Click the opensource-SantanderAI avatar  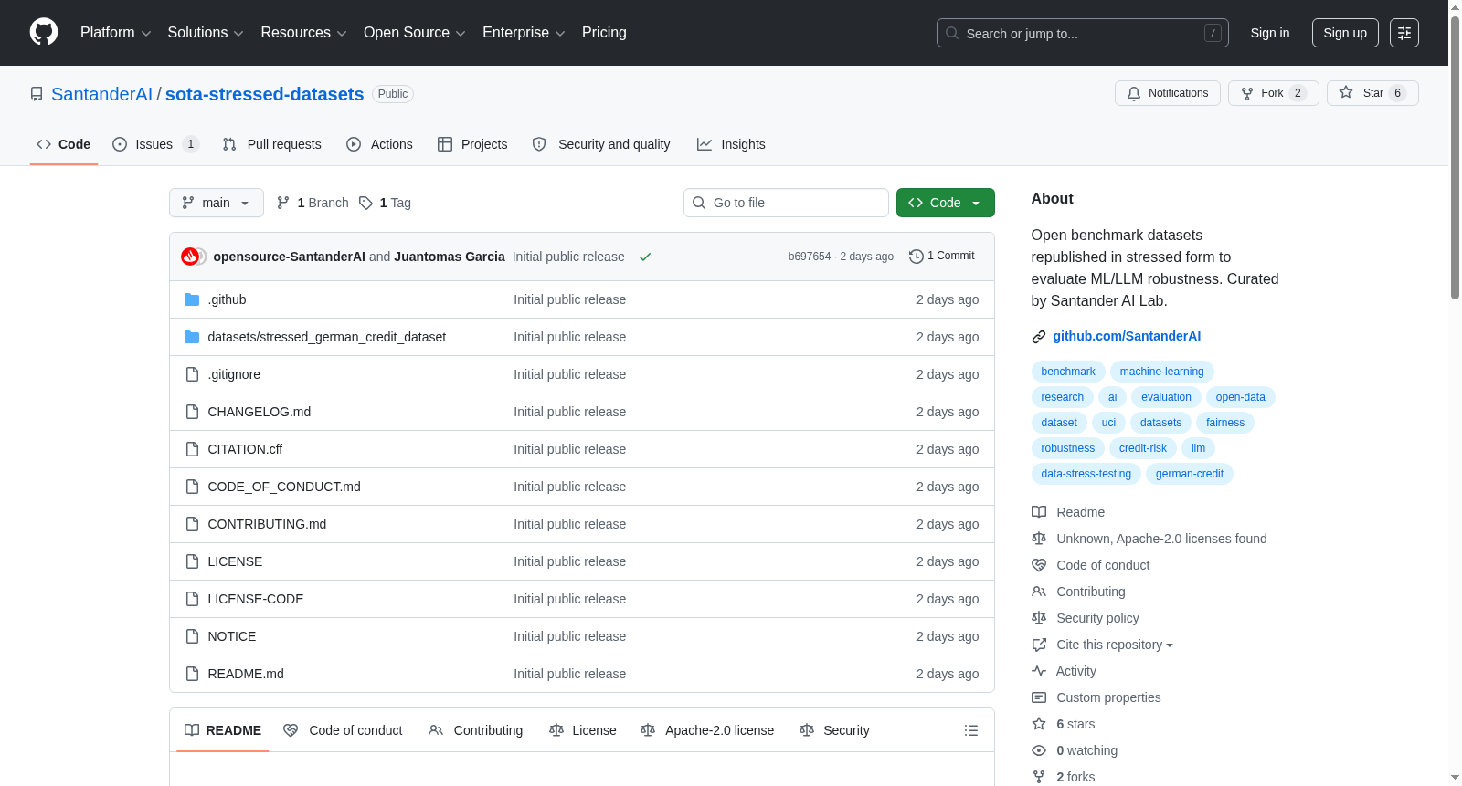(190, 257)
